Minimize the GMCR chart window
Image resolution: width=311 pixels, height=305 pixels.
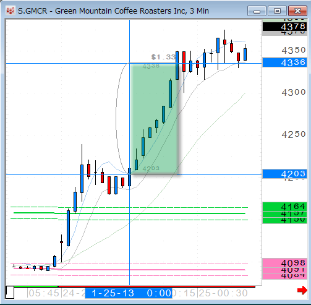pos(257,11)
